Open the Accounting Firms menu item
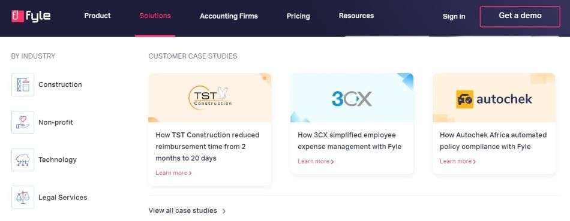Screen dimensions: 570x221 point(229,16)
